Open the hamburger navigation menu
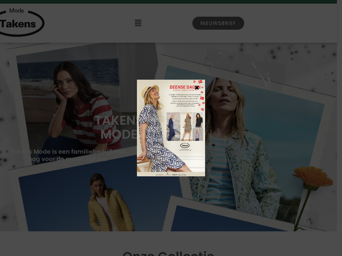The height and width of the screenshot is (256, 342). click(138, 23)
